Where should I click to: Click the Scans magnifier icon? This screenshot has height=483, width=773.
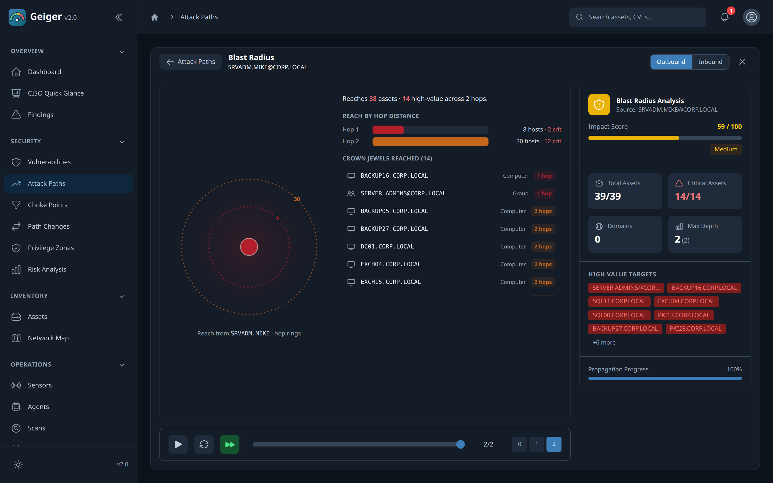pos(16,428)
